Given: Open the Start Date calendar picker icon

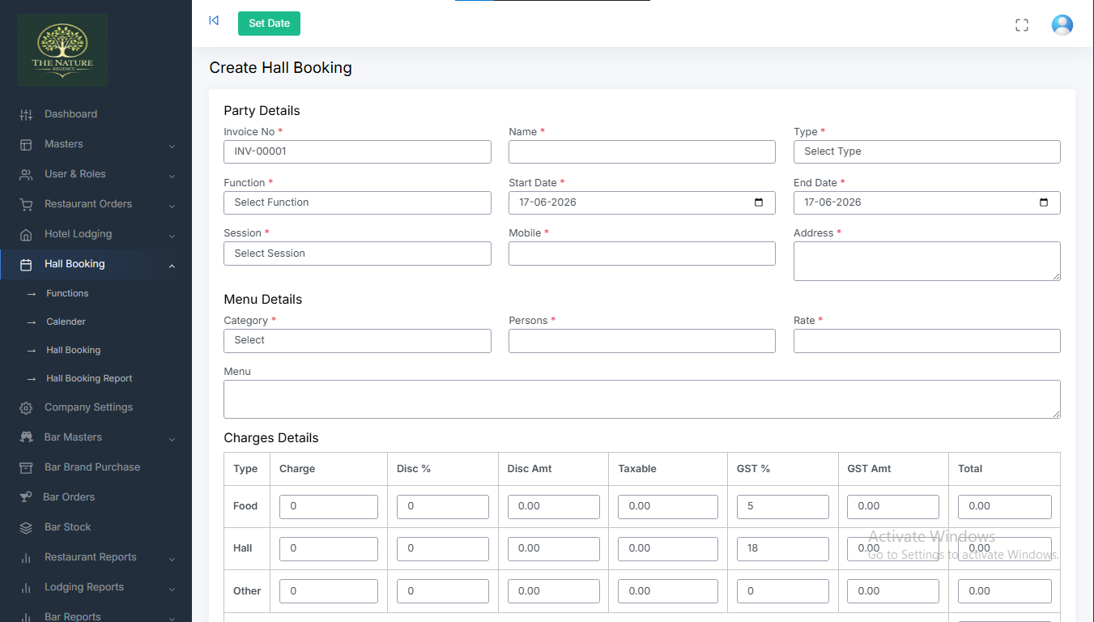Looking at the screenshot, I should (x=759, y=202).
